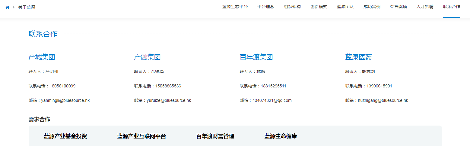Open the 蓝源团队 nav item

tap(345, 7)
